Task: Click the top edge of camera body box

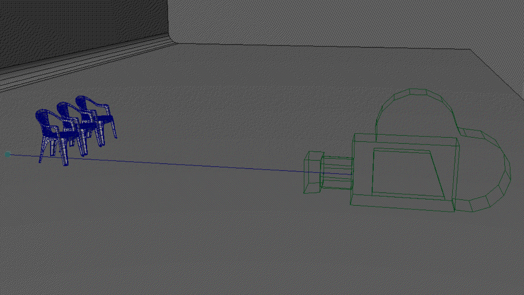Action: coord(405,136)
